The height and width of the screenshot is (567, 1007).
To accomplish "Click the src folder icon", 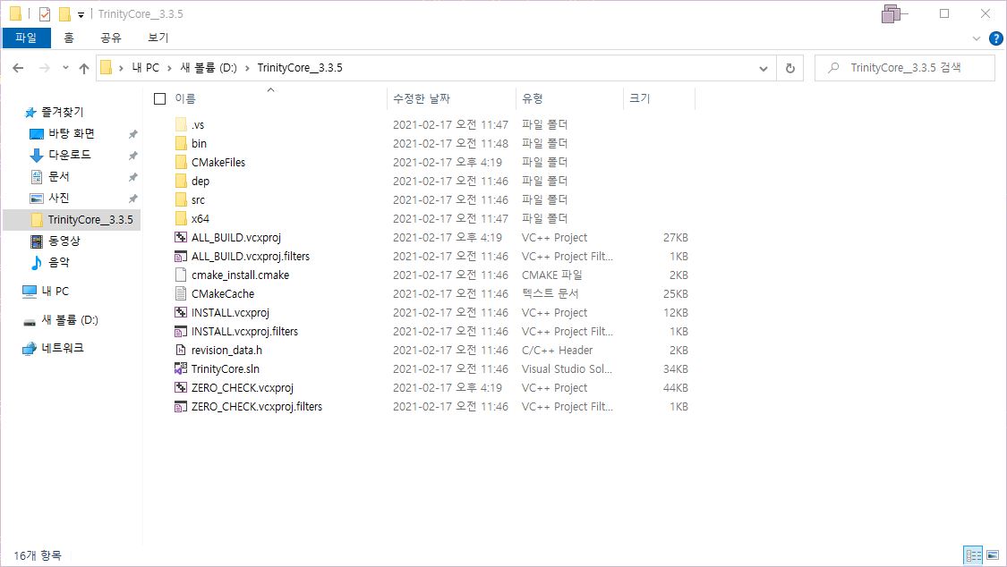I will click(181, 199).
